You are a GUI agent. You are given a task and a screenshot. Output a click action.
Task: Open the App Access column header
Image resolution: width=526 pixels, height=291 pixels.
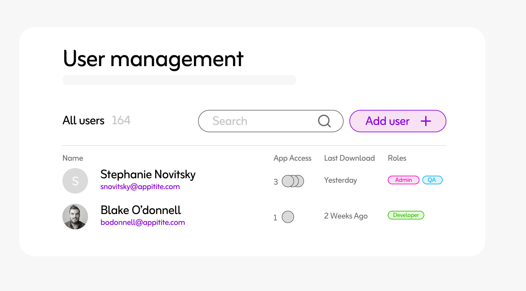tap(292, 158)
